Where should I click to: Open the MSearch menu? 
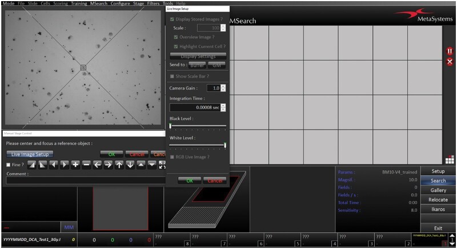click(x=99, y=3)
